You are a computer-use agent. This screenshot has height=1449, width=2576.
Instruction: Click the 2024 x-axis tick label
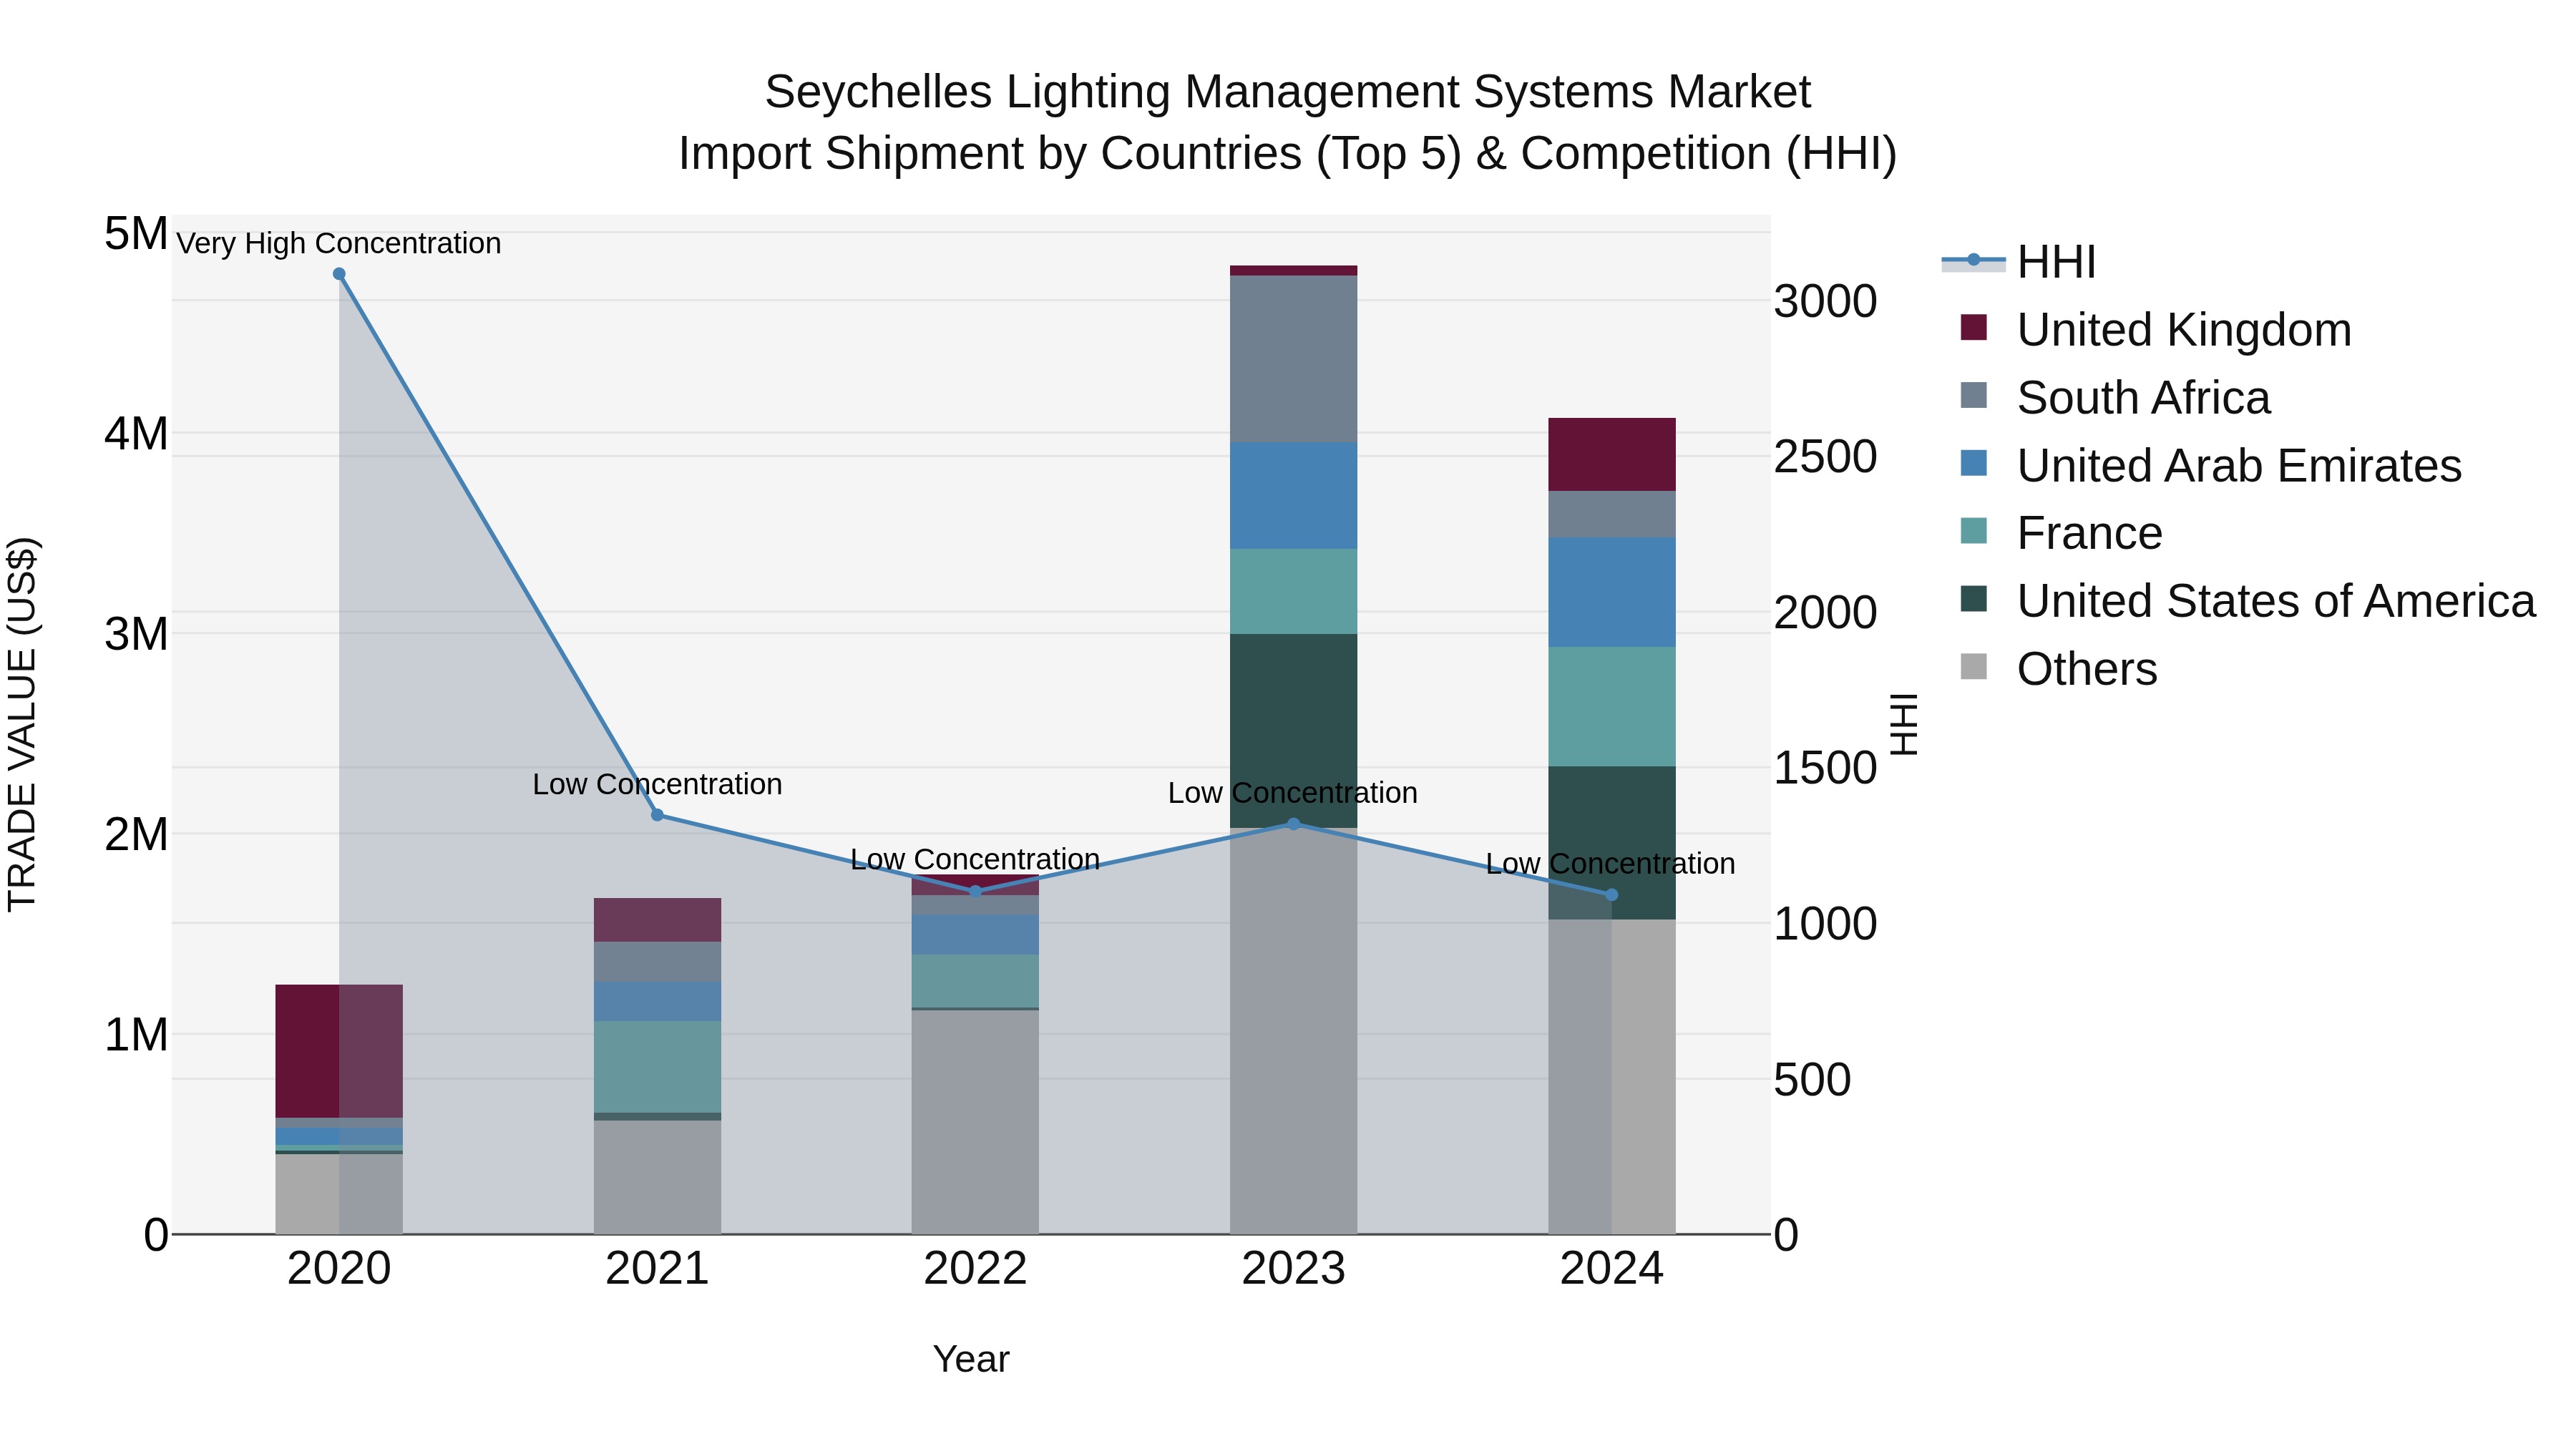click(1611, 1269)
